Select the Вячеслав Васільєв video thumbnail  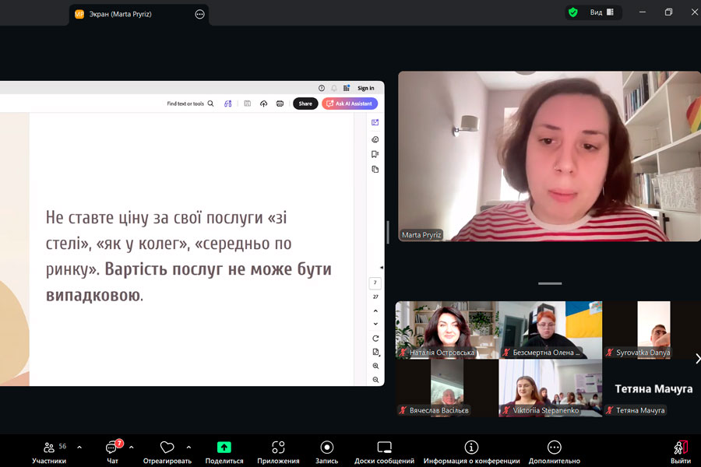pyautogui.click(x=446, y=388)
